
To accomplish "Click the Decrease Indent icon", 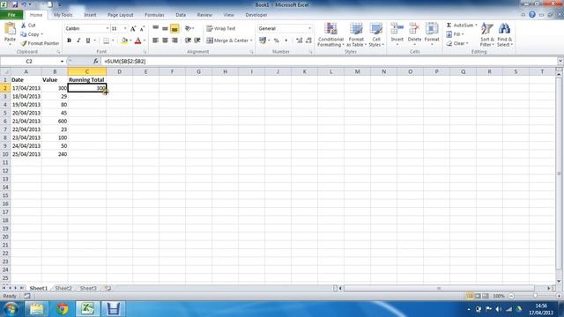I will point(188,41).
